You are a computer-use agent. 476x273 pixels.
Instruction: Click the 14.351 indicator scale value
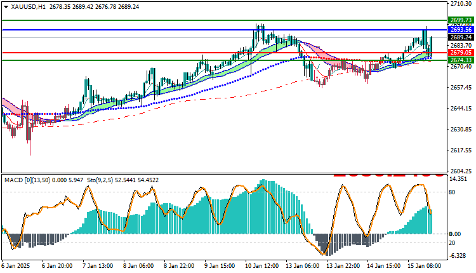(x=458, y=179)
